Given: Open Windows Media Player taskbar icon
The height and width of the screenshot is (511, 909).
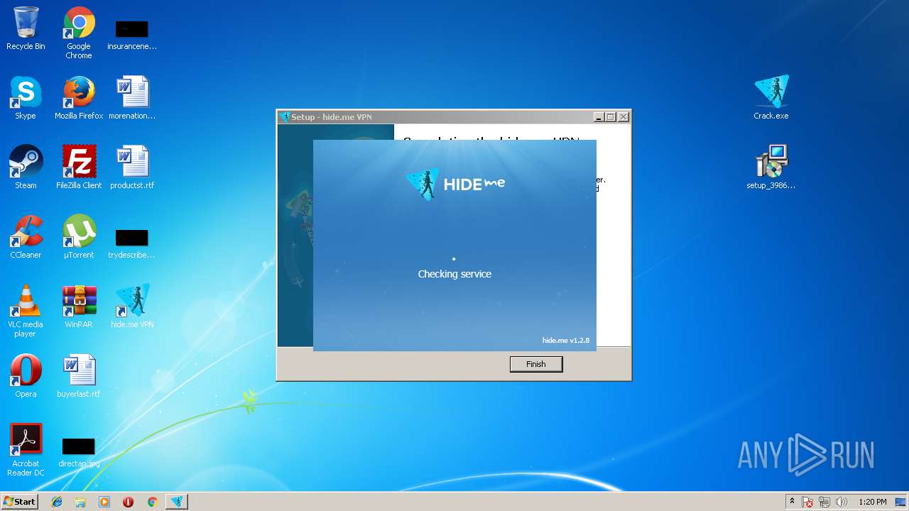Looking at the screenshot, I should 104,502.
